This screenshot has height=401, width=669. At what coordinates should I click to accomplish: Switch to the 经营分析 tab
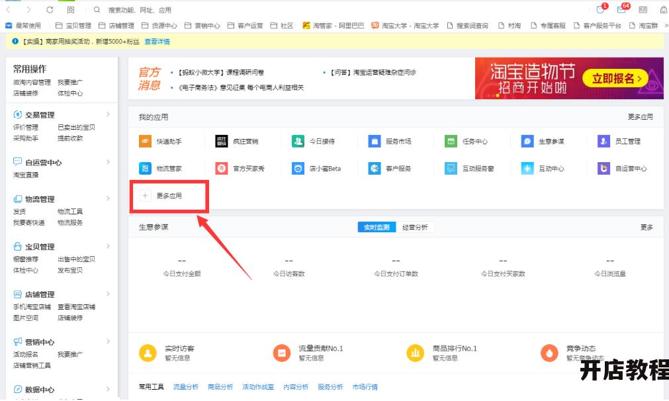point(415,228)
